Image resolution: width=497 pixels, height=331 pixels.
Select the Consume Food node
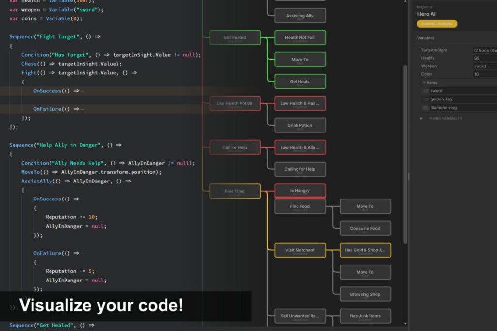click(x=365, y=228)
